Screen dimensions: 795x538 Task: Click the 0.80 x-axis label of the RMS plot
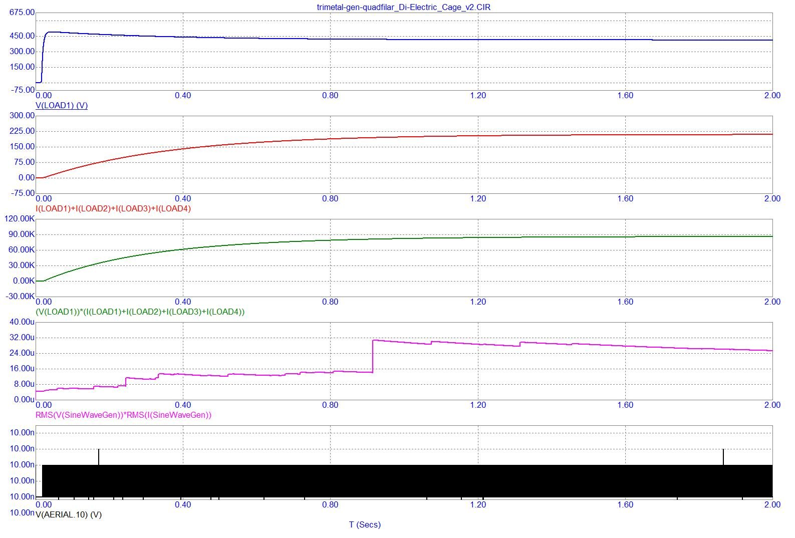[330, 405]
